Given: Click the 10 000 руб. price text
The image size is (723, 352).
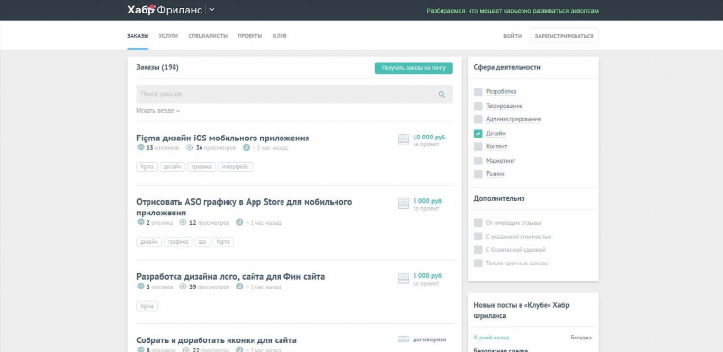Looking at the screenshot, I should (x=430, y=138).
